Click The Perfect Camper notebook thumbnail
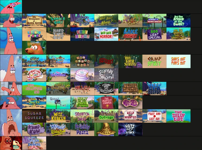The width and height of the screenshot is (202, 150). [106, 102]
